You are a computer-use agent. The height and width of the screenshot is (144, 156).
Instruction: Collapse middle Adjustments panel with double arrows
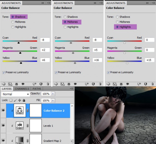(x=95, y=3)
